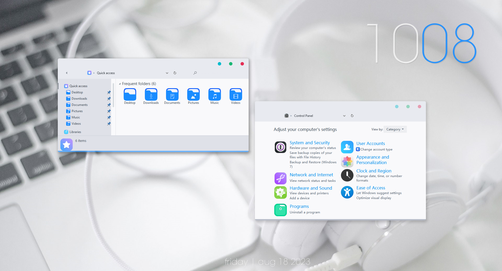Expand the Control Panel address bar dropdown

point(344,116)
